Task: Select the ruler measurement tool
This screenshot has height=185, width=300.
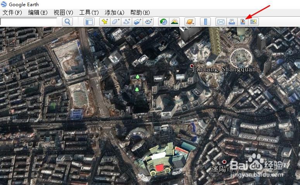Action: [x=205, y=22]
